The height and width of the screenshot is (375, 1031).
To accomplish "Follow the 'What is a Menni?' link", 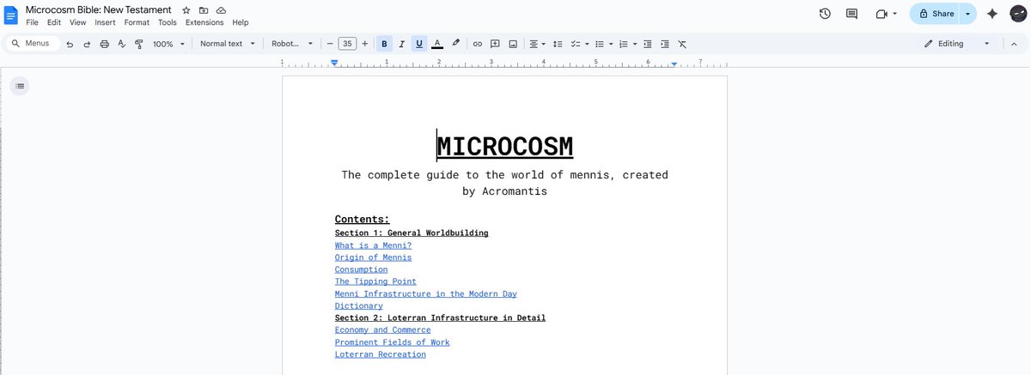I will (373, 245).
